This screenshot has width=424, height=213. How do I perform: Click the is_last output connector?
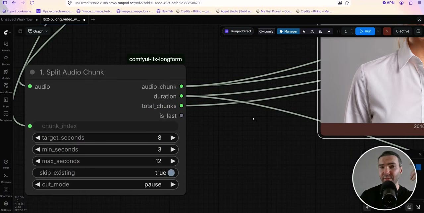point(181,116)
